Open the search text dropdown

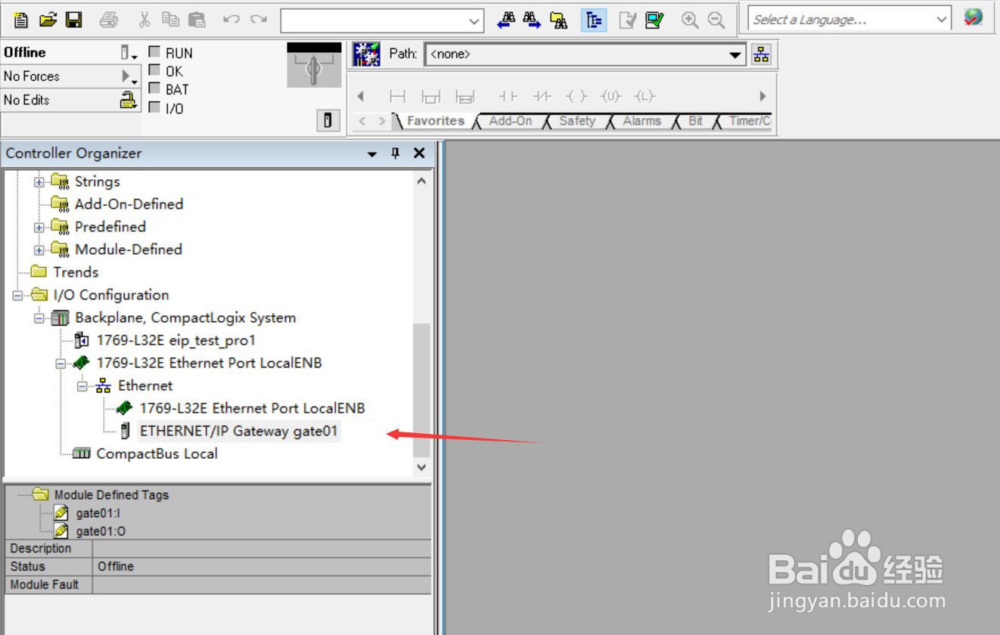point(475,20)
